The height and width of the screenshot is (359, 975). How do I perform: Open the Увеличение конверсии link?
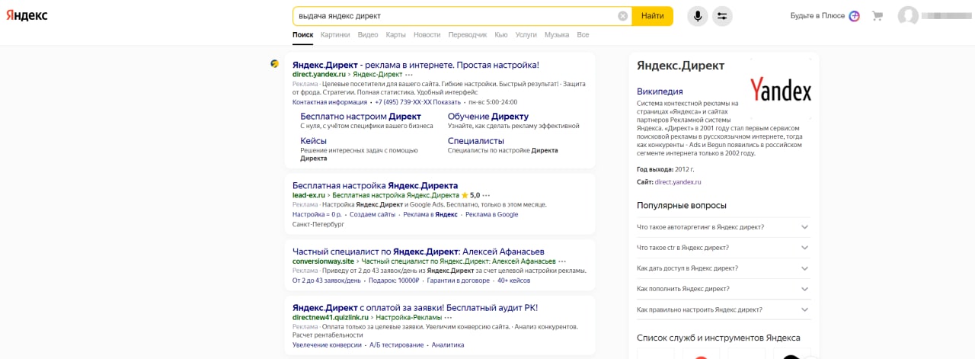coord(327,345)
